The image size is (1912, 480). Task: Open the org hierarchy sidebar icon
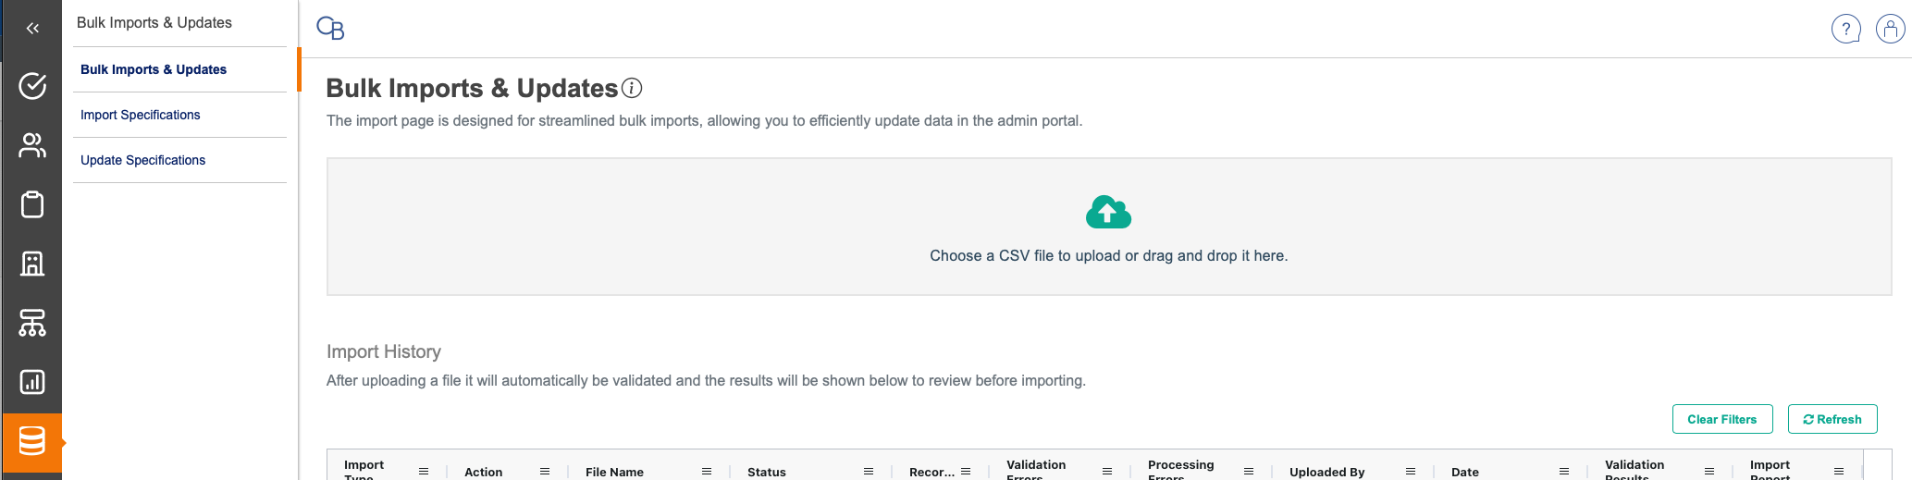[x=32, y=323]
